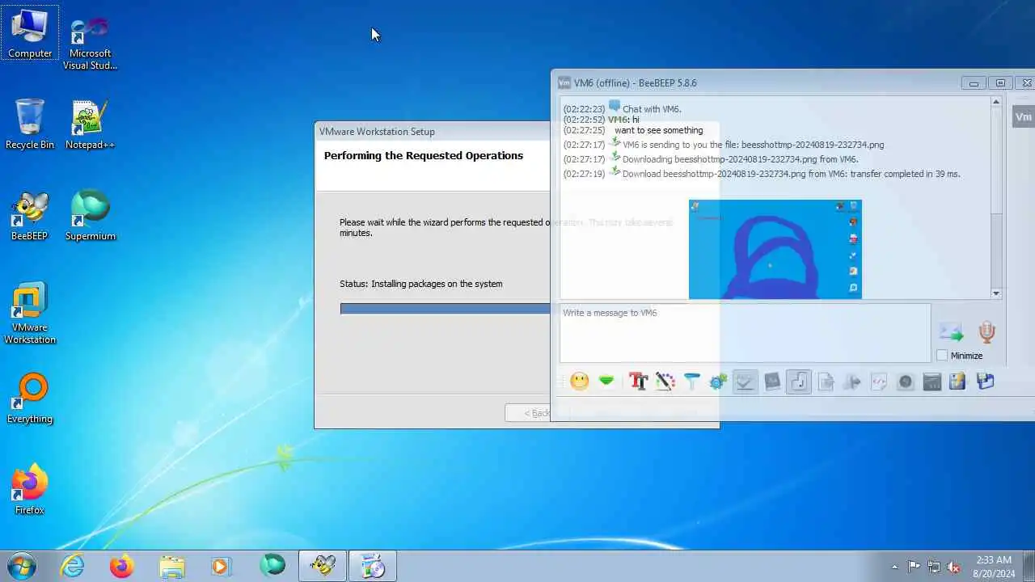Viewport: 1035px width, 582px height.
Task: Toggle the music note beep button
Action: [x=798, y=381]
